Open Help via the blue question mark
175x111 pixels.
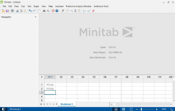tap(57, 11)
